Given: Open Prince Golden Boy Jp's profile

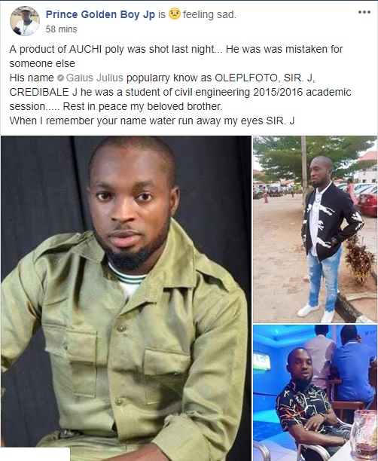Looking at the screenshot, I should coord(100,15).
